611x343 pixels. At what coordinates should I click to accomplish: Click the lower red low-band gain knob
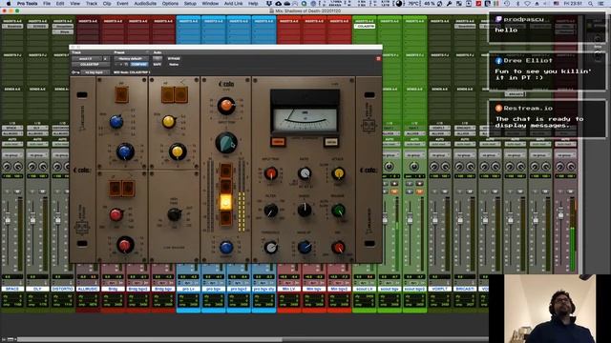point(125,245)
